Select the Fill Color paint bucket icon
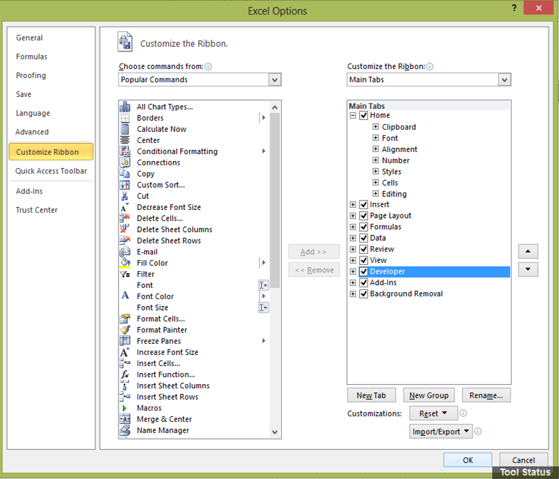This screenshot has width=559, height=479. click(125, 263)
